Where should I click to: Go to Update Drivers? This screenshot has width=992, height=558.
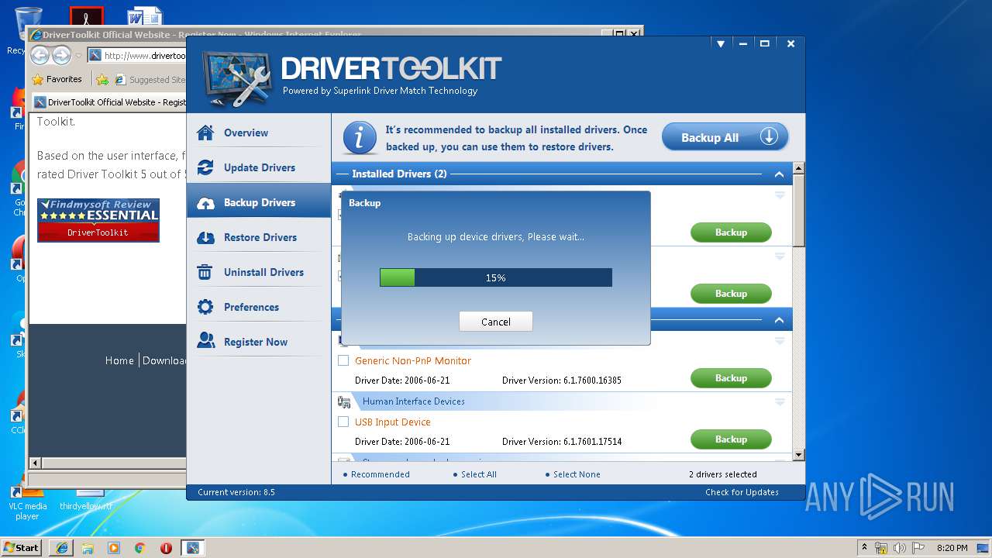258,167
